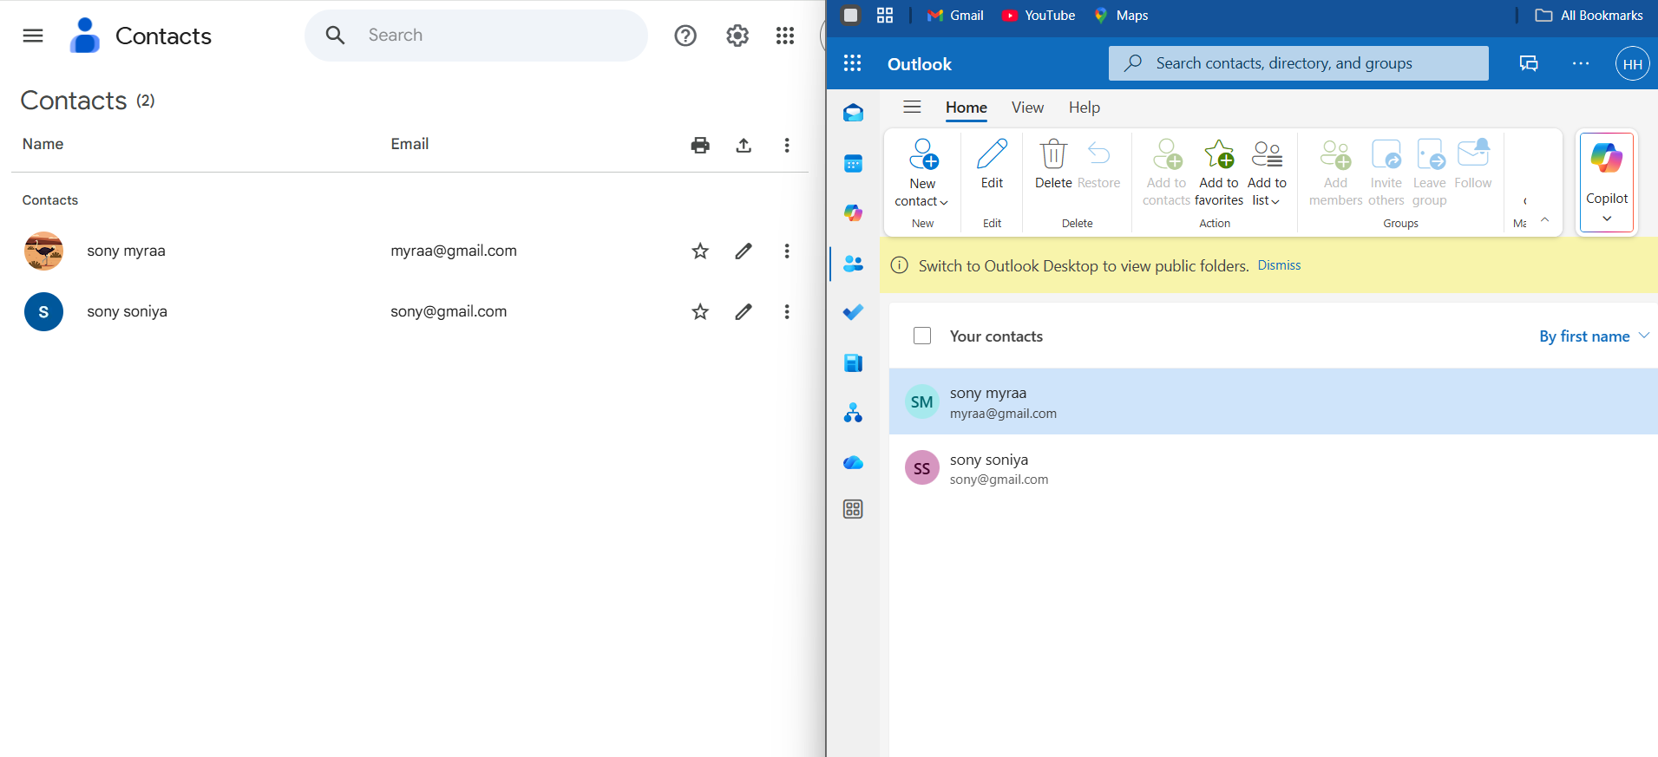Click myraa@gmail.com in Google Contacts
This screenshot has height=757, width=1658.
pyautogui.click(x=454, y=251)
